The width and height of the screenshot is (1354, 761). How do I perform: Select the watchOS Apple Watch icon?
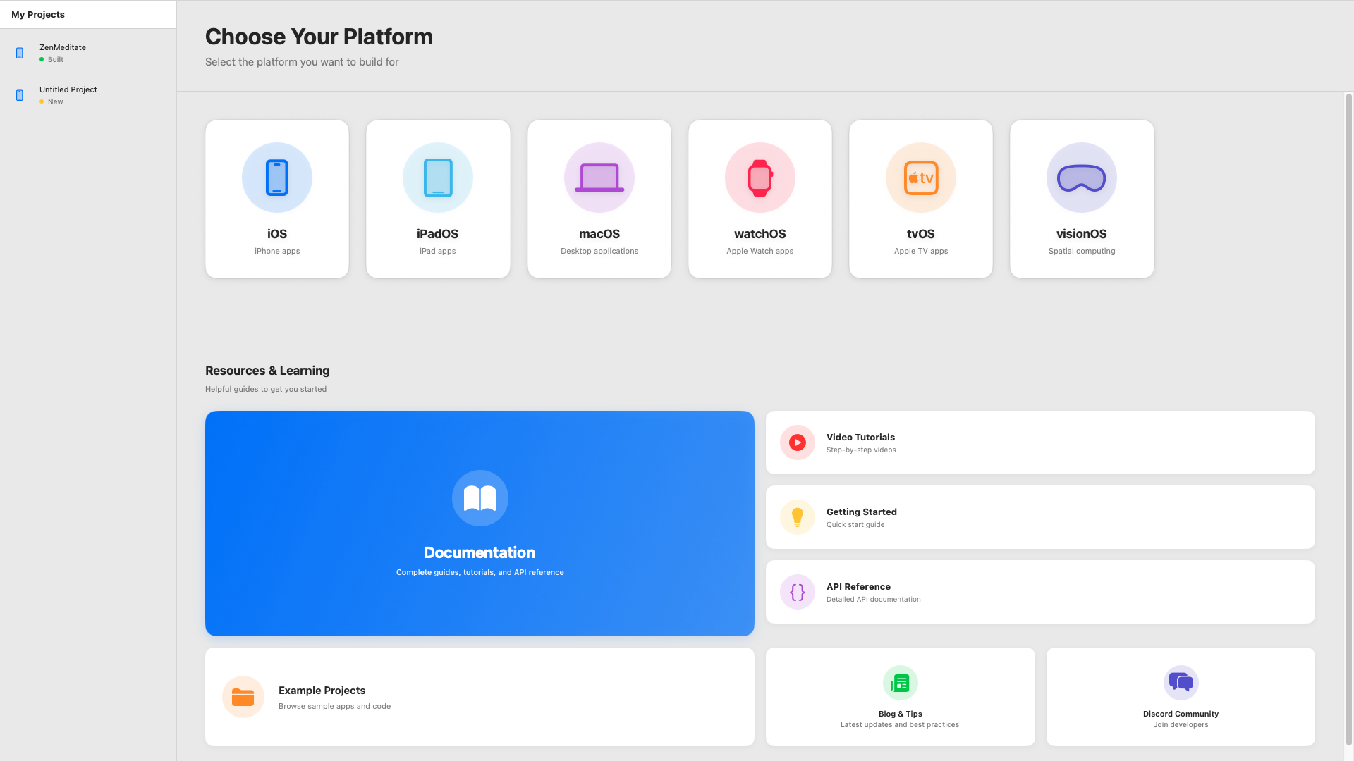coord(760,178)
